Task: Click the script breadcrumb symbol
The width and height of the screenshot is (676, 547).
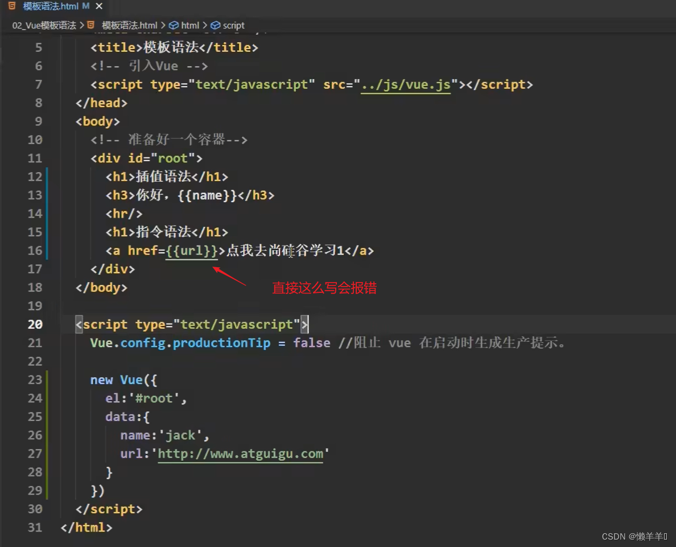Action: (234, 26)
